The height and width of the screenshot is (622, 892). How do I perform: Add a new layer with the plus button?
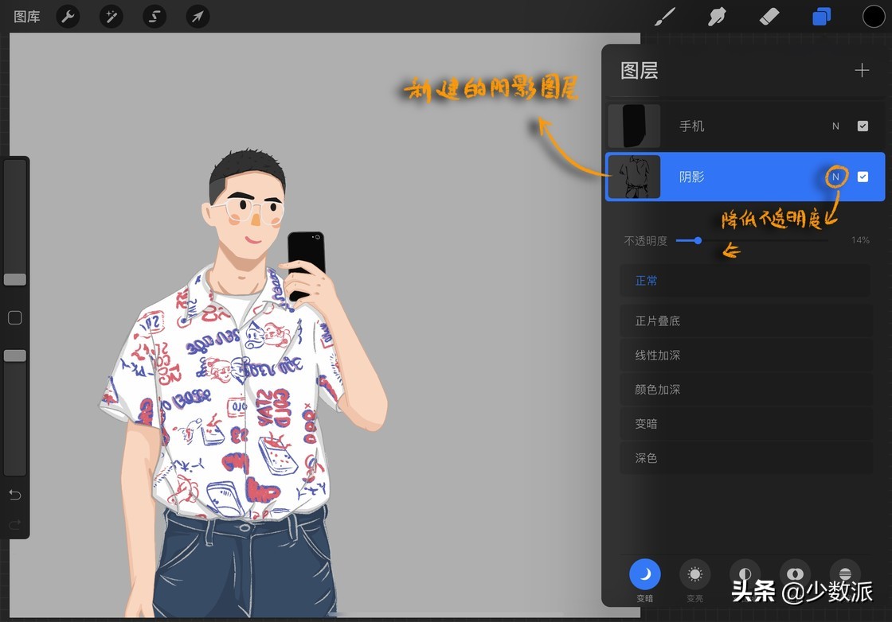(x=862, y=70)
